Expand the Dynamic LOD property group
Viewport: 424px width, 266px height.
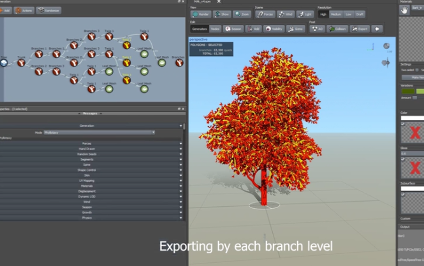click(91, 197)
